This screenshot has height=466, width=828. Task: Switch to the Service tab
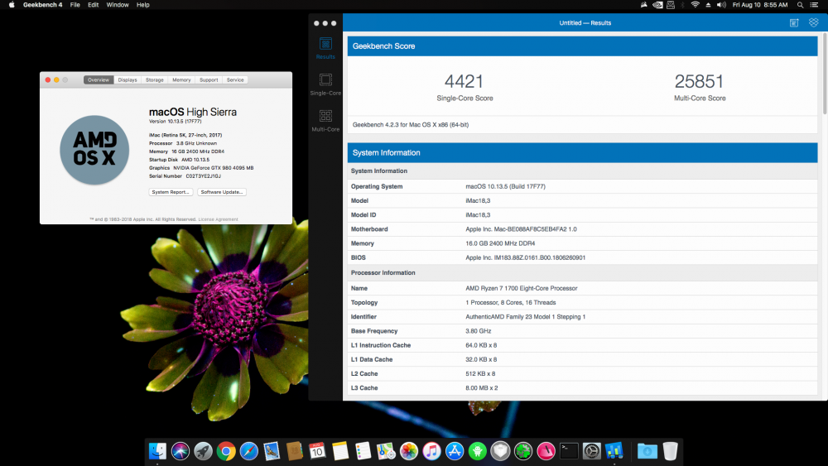(235, 79)
